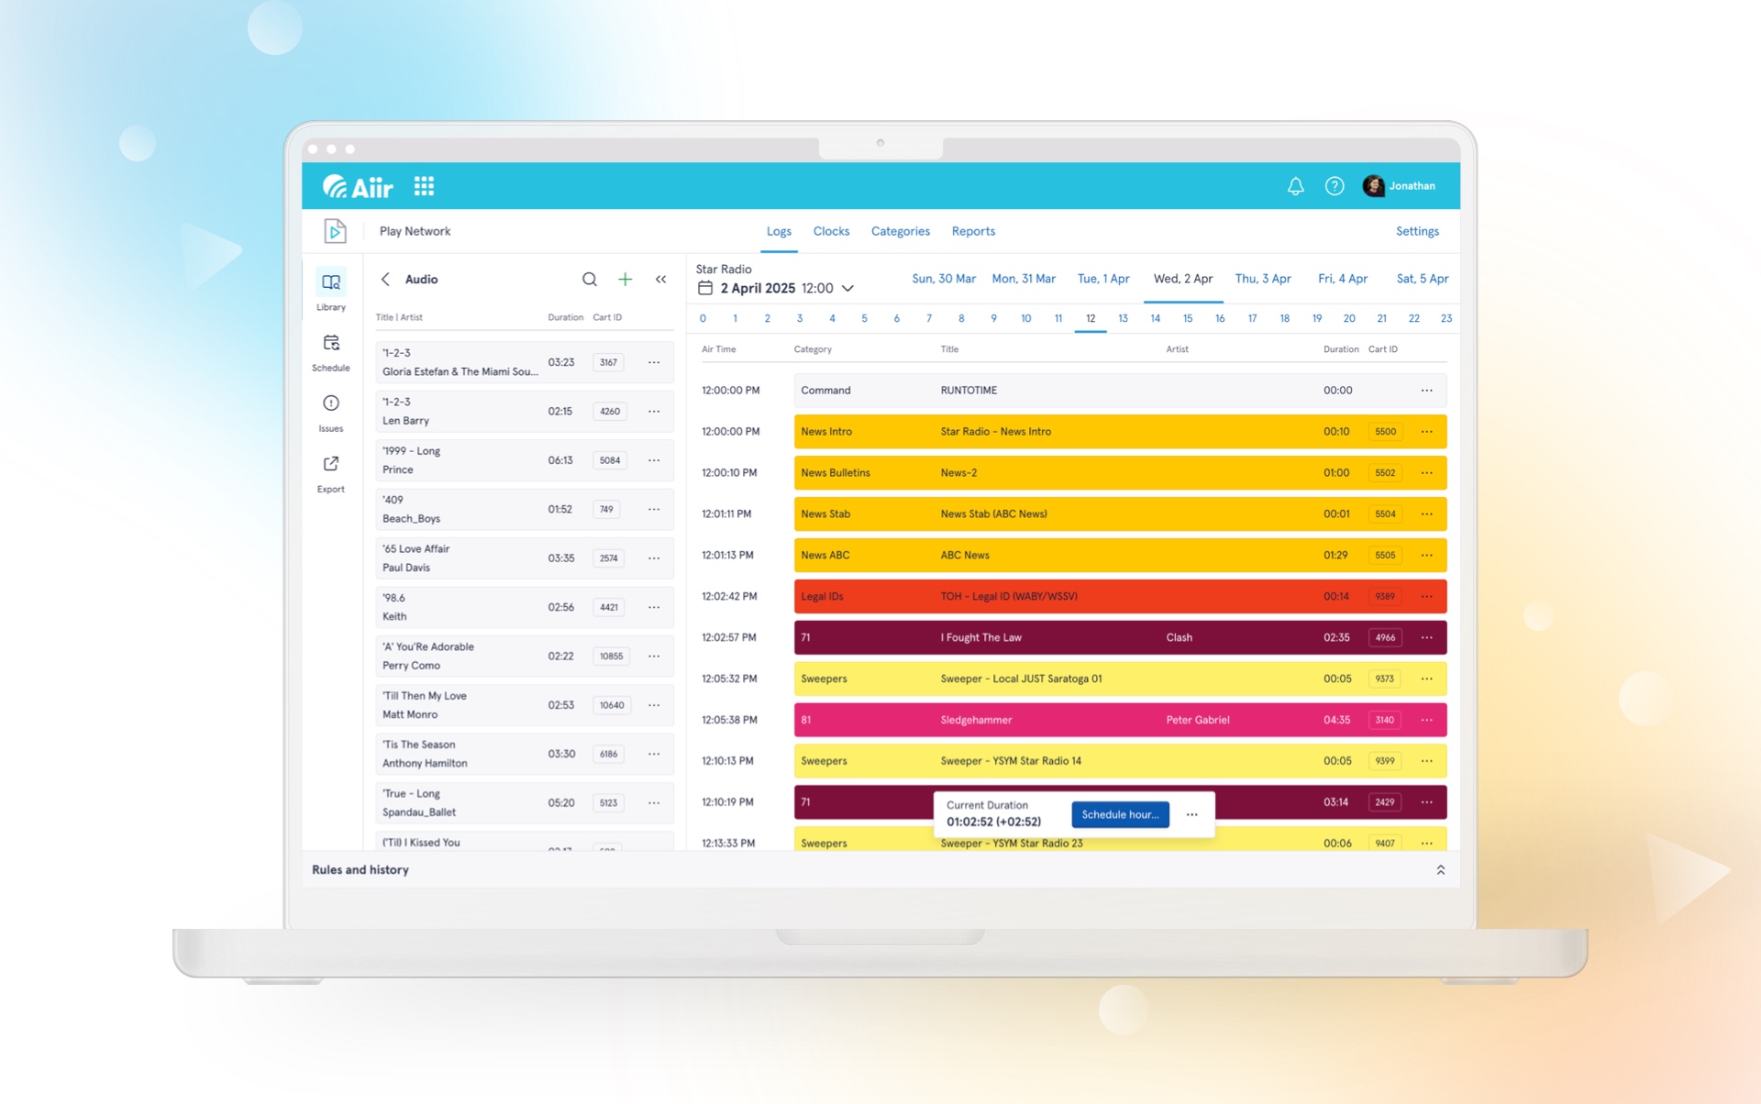The height and width of the screenshot is (1104, 1761).
Task: Select the Mon, 31 Mar day tab
Action: [1024, 279]
